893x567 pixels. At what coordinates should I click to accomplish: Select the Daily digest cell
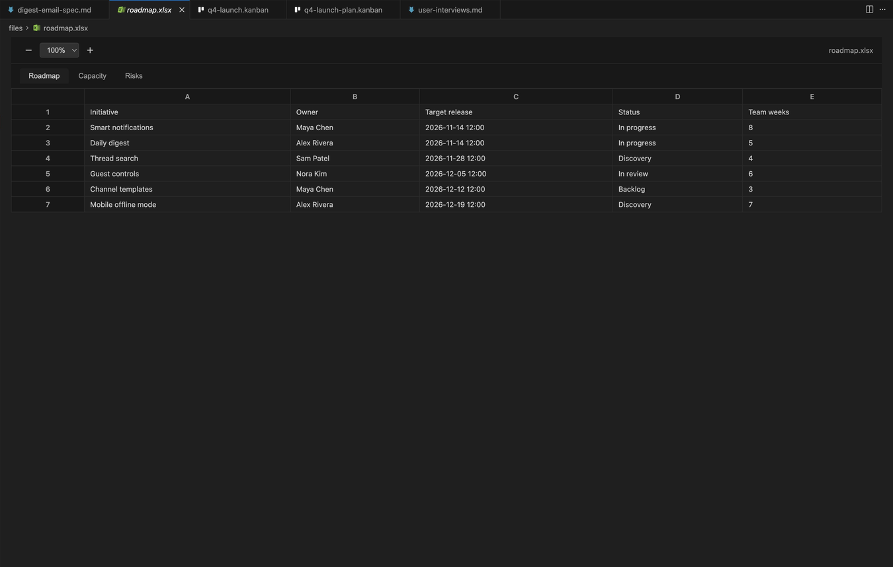click(x=187, y=143)
